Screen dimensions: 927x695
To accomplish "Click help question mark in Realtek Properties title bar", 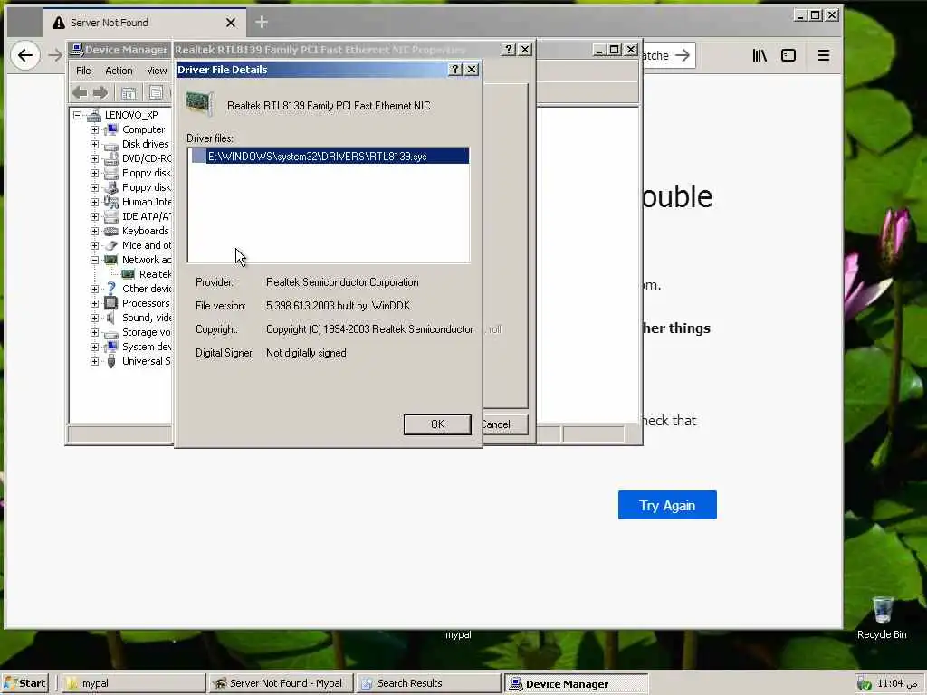I will [x=509, y=50].
